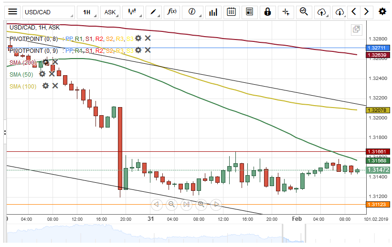Open the hamburger main menu

(x=12, y=12)
